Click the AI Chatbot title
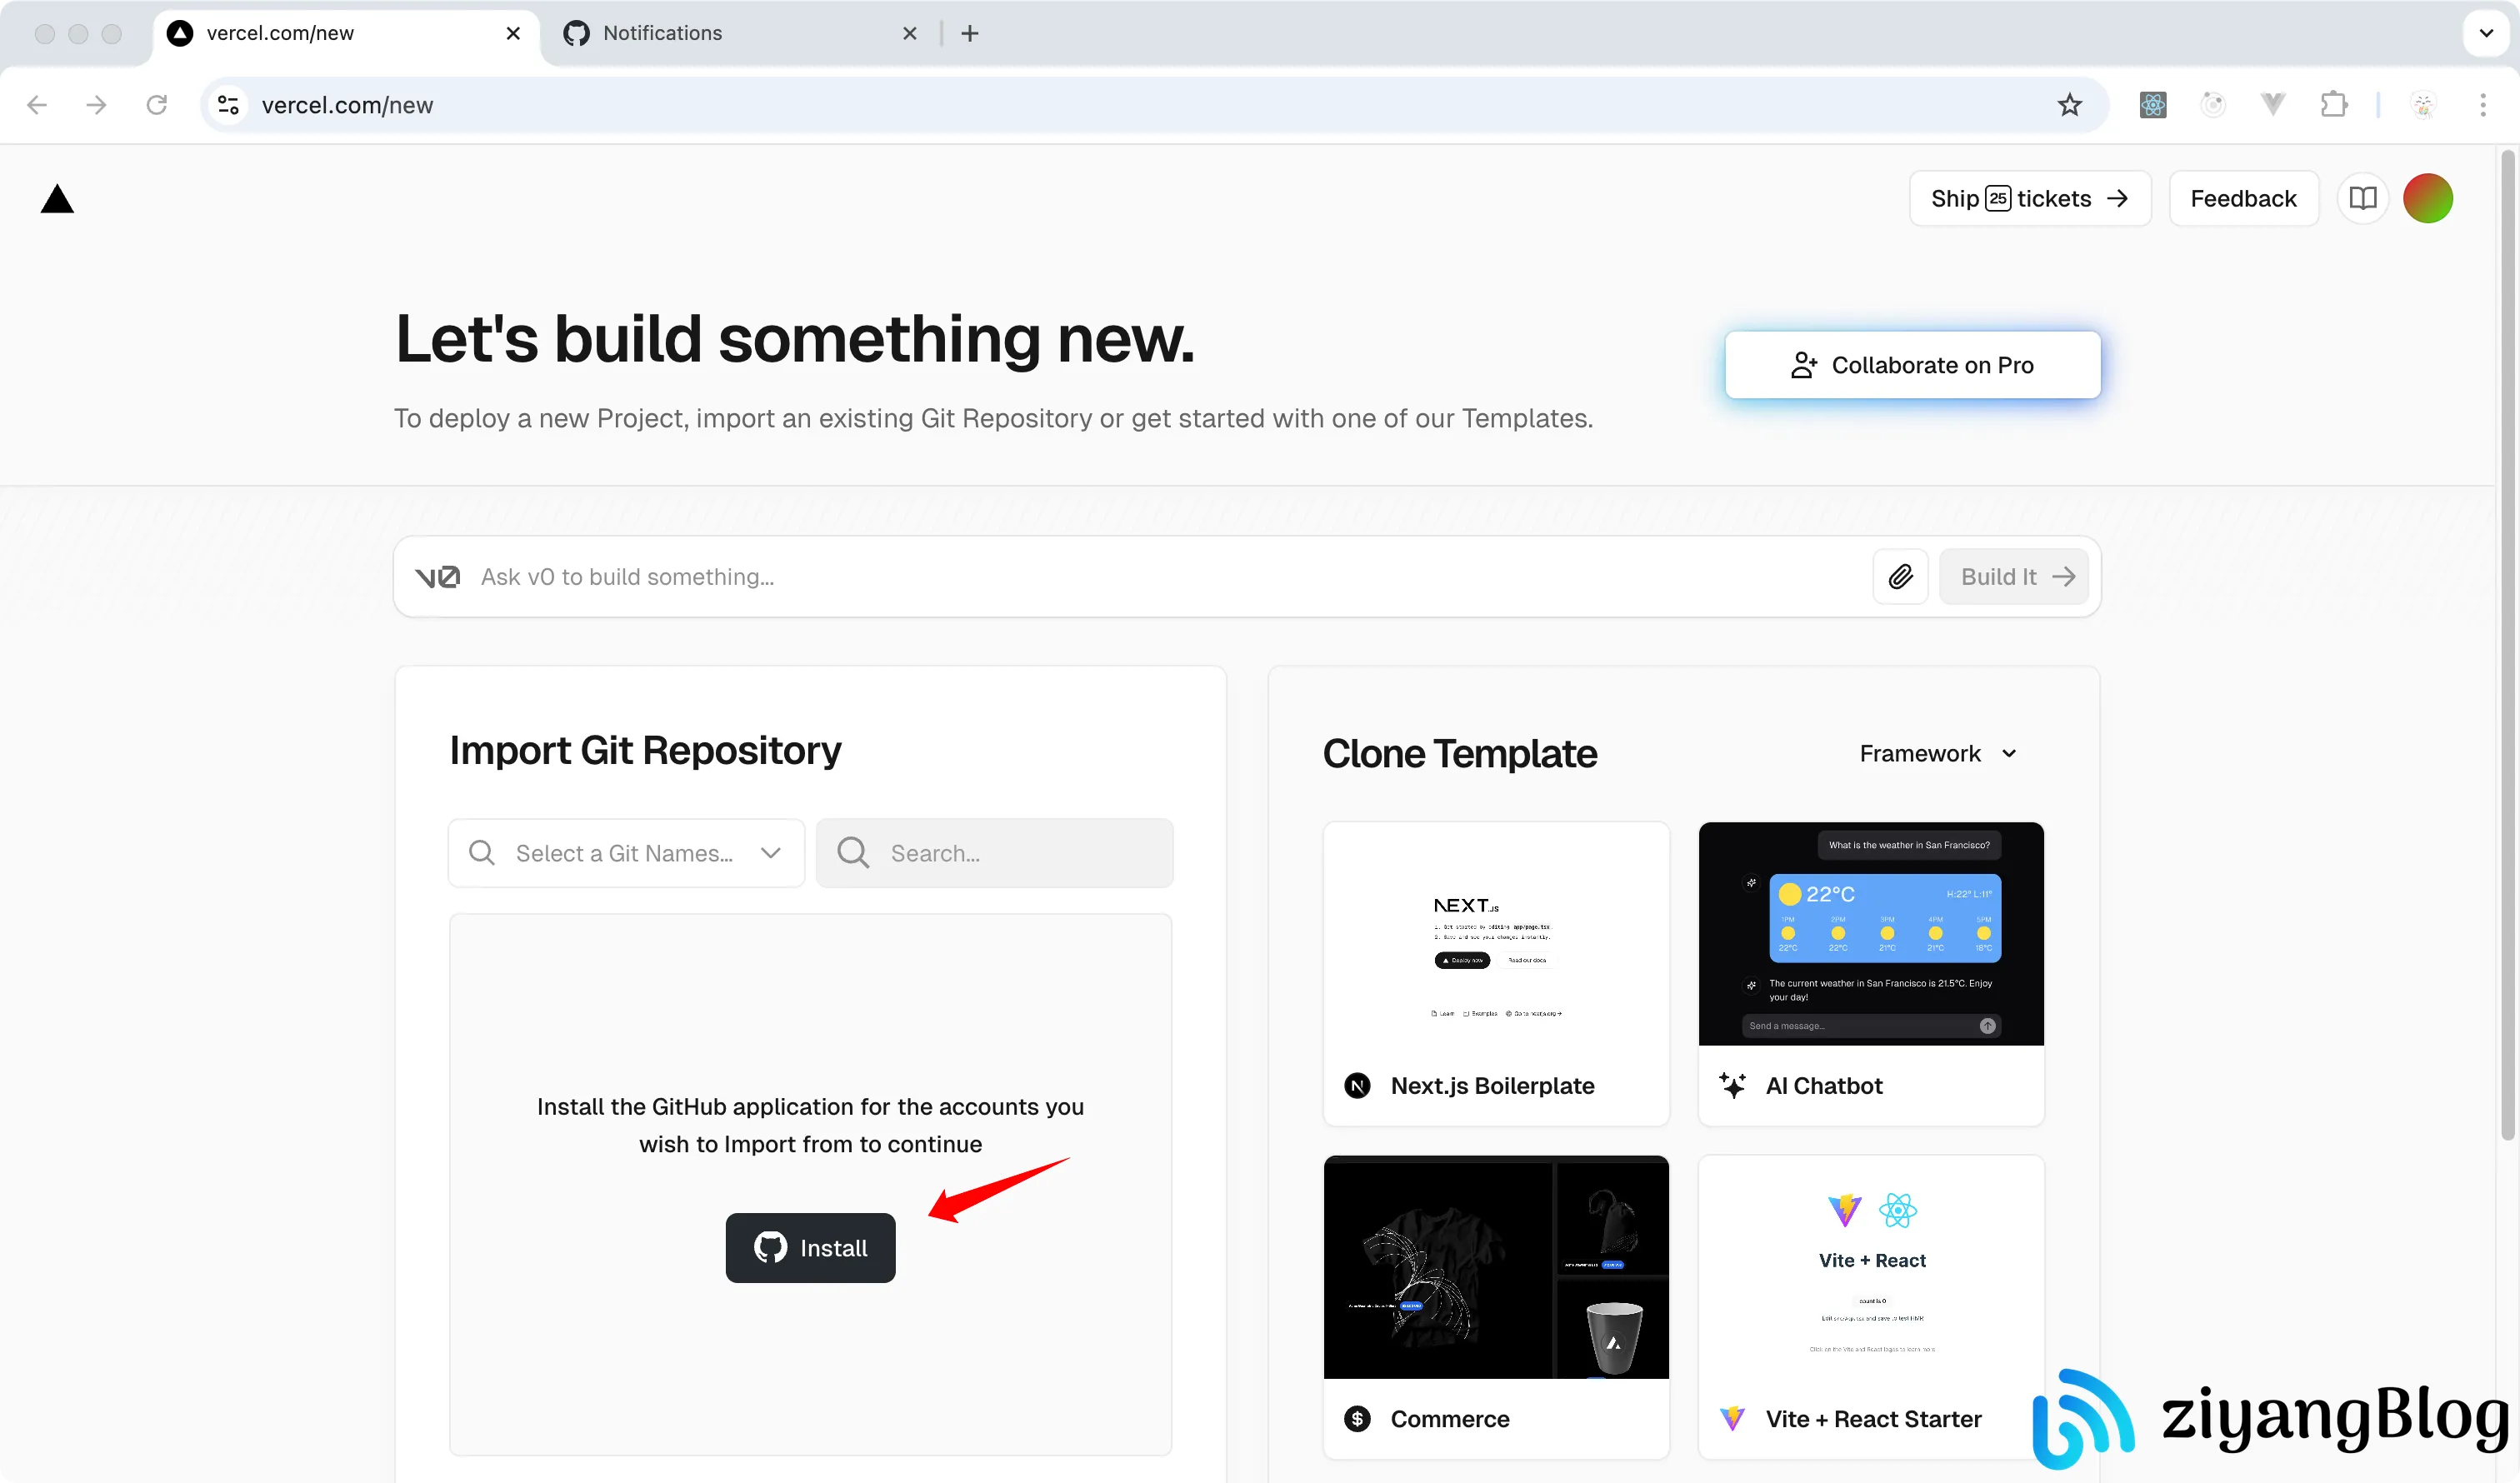The image size is (2520, 1483). 1824,1085
